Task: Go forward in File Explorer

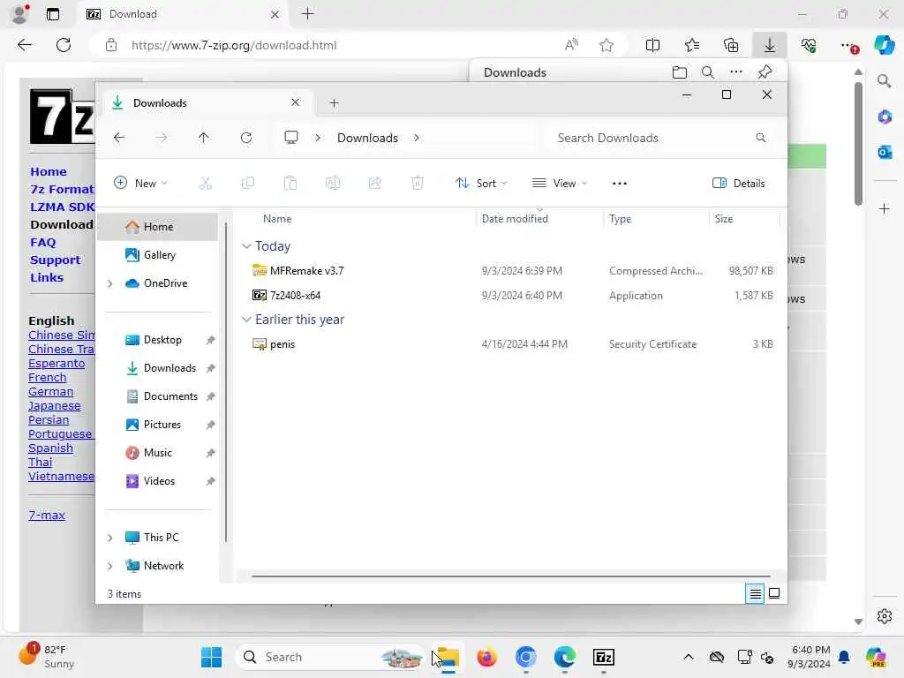Action: pyautogui.click(x=162, y=138)
